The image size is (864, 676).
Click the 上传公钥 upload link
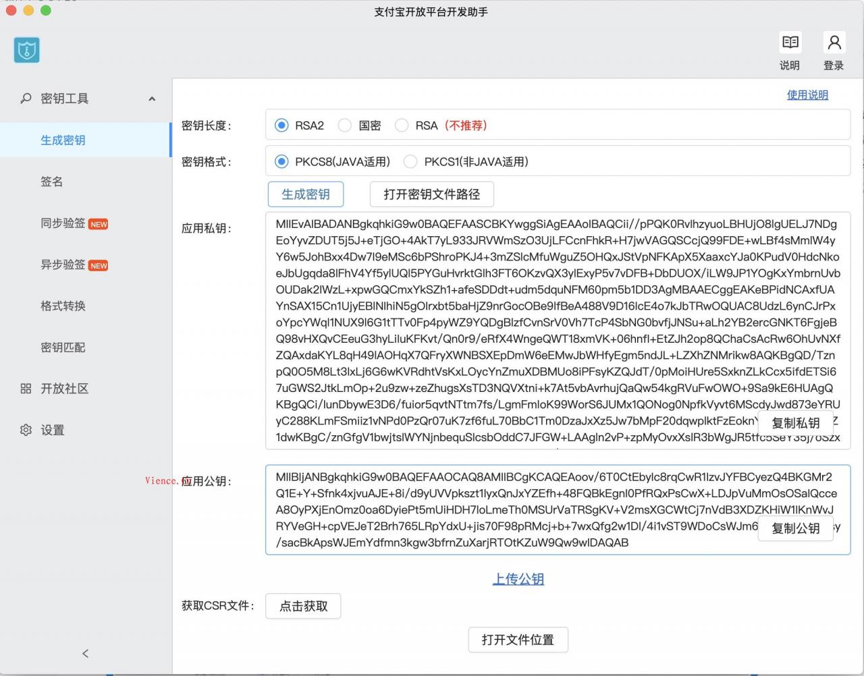click(x=518, y=579)
